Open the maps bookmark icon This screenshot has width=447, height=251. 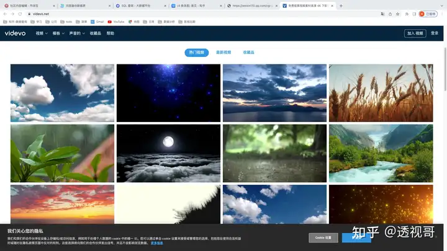tap(134, 22)
